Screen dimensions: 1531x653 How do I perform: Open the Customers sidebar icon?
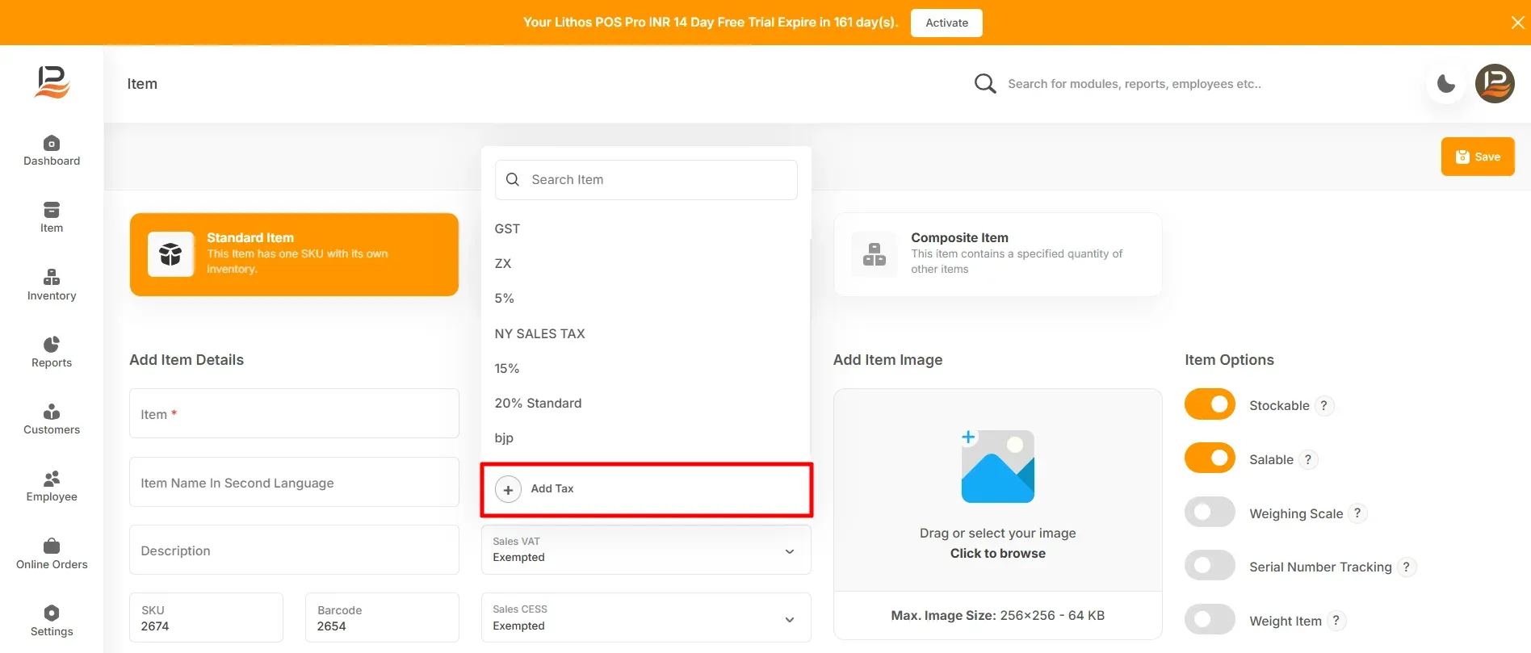52,419
